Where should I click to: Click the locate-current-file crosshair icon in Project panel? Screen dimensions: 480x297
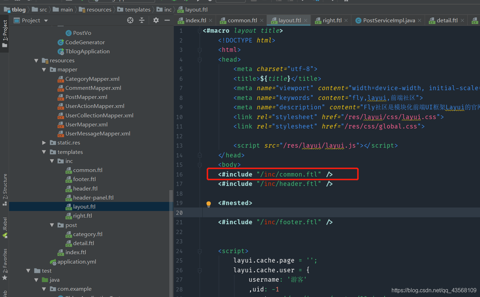[130, 20]
